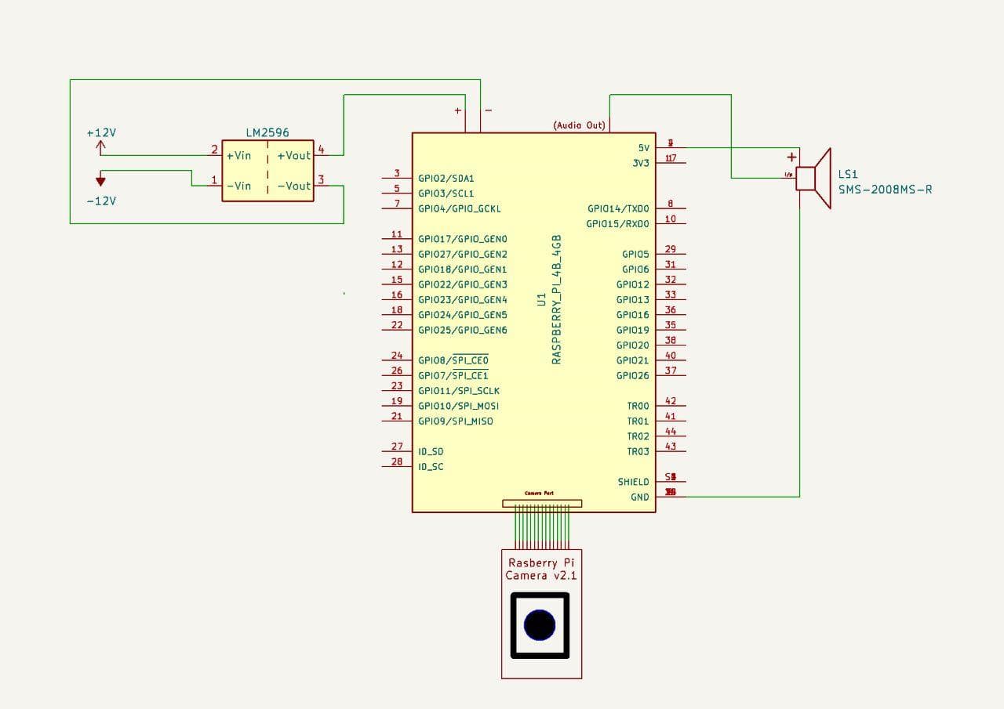
Task: Select the Camera Port connector on the Pi
Action: [x=542, y=503]
